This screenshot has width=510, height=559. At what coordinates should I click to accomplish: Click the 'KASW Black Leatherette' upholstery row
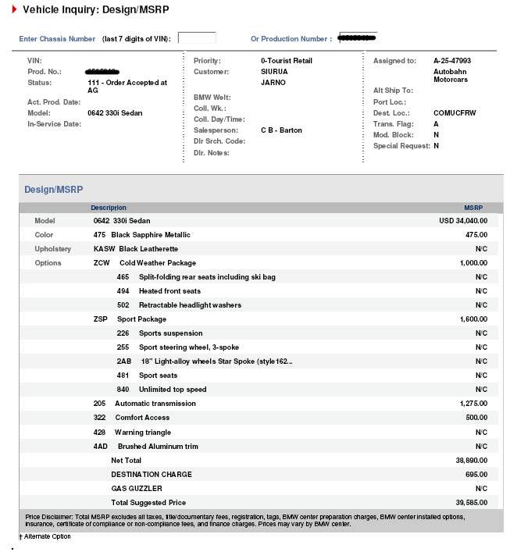259,249
